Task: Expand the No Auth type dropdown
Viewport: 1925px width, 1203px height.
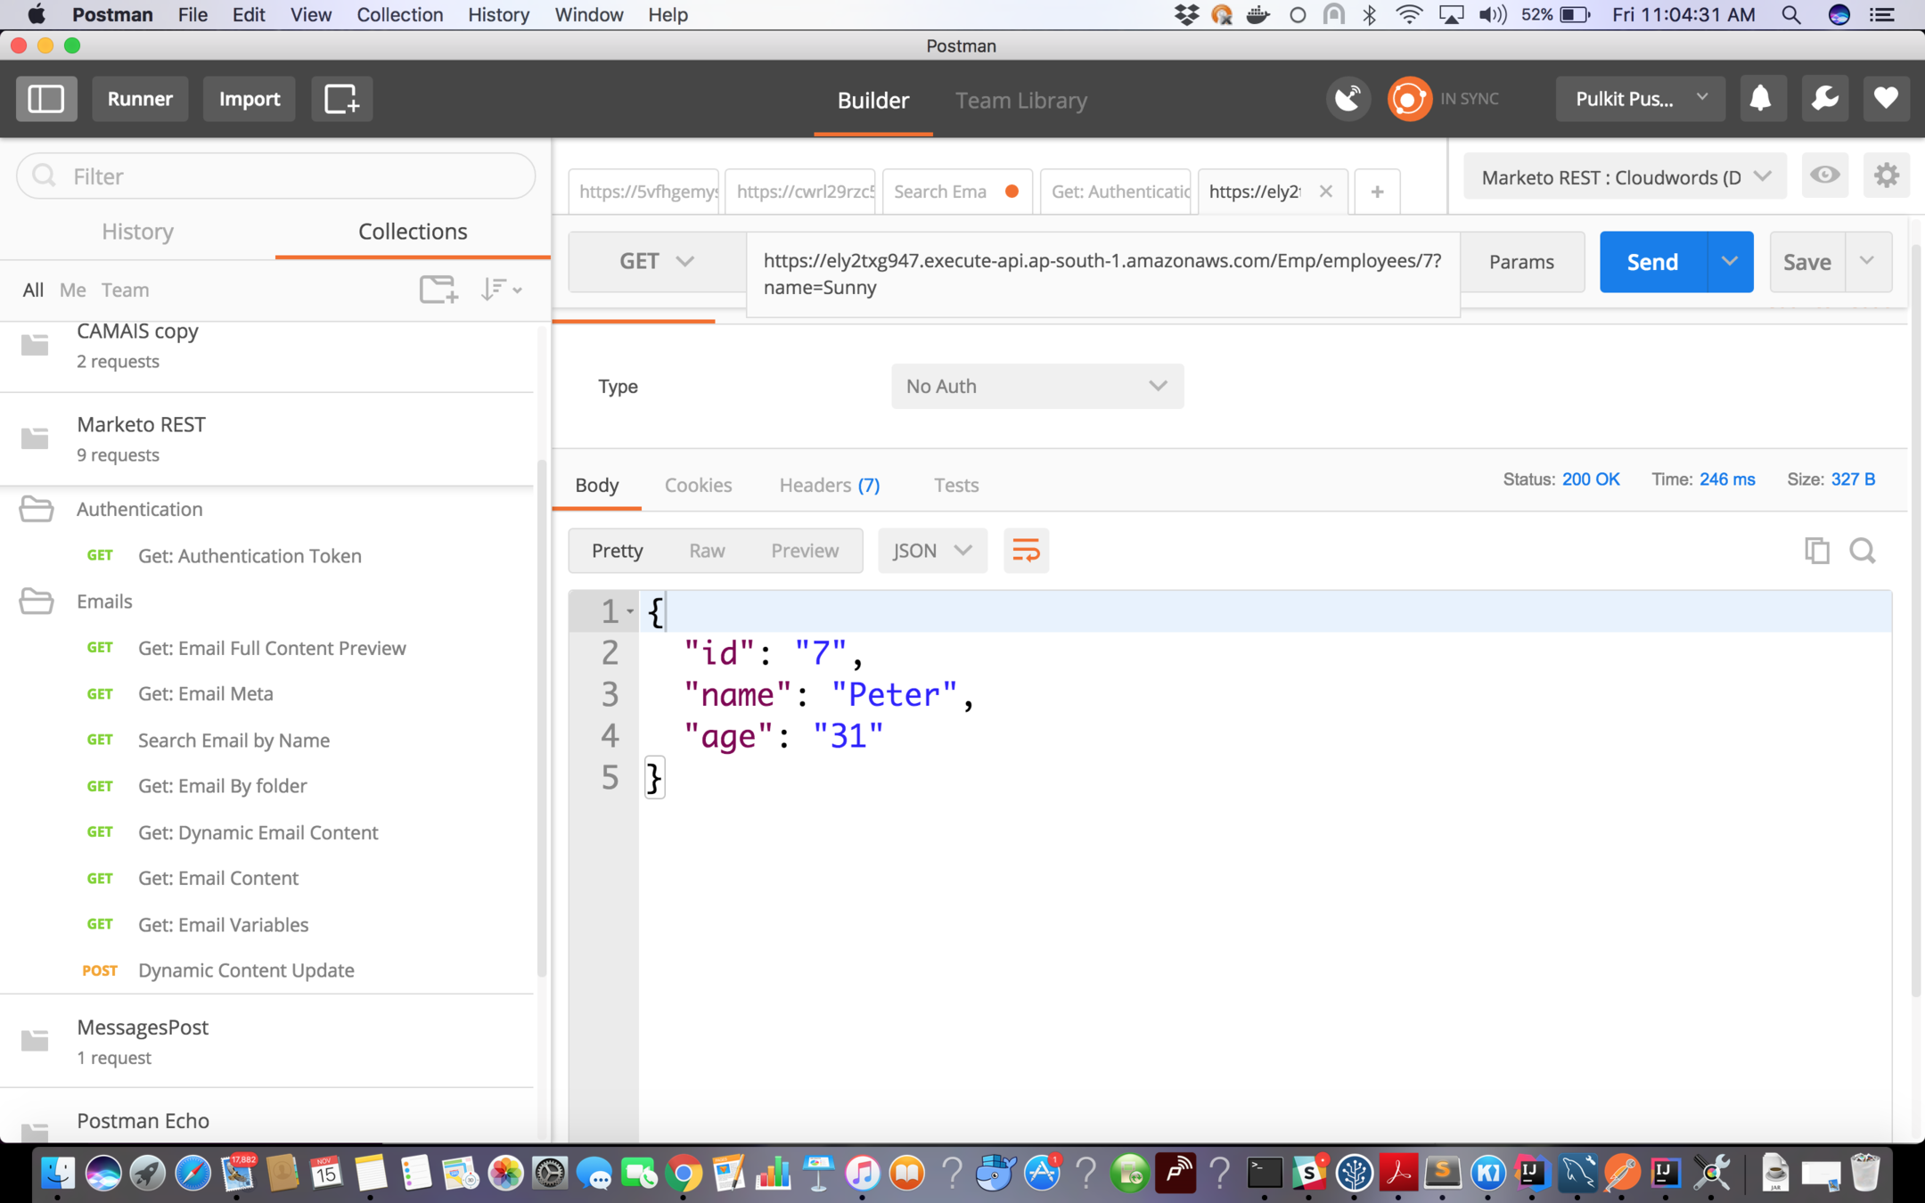Action: (1036, 386)
